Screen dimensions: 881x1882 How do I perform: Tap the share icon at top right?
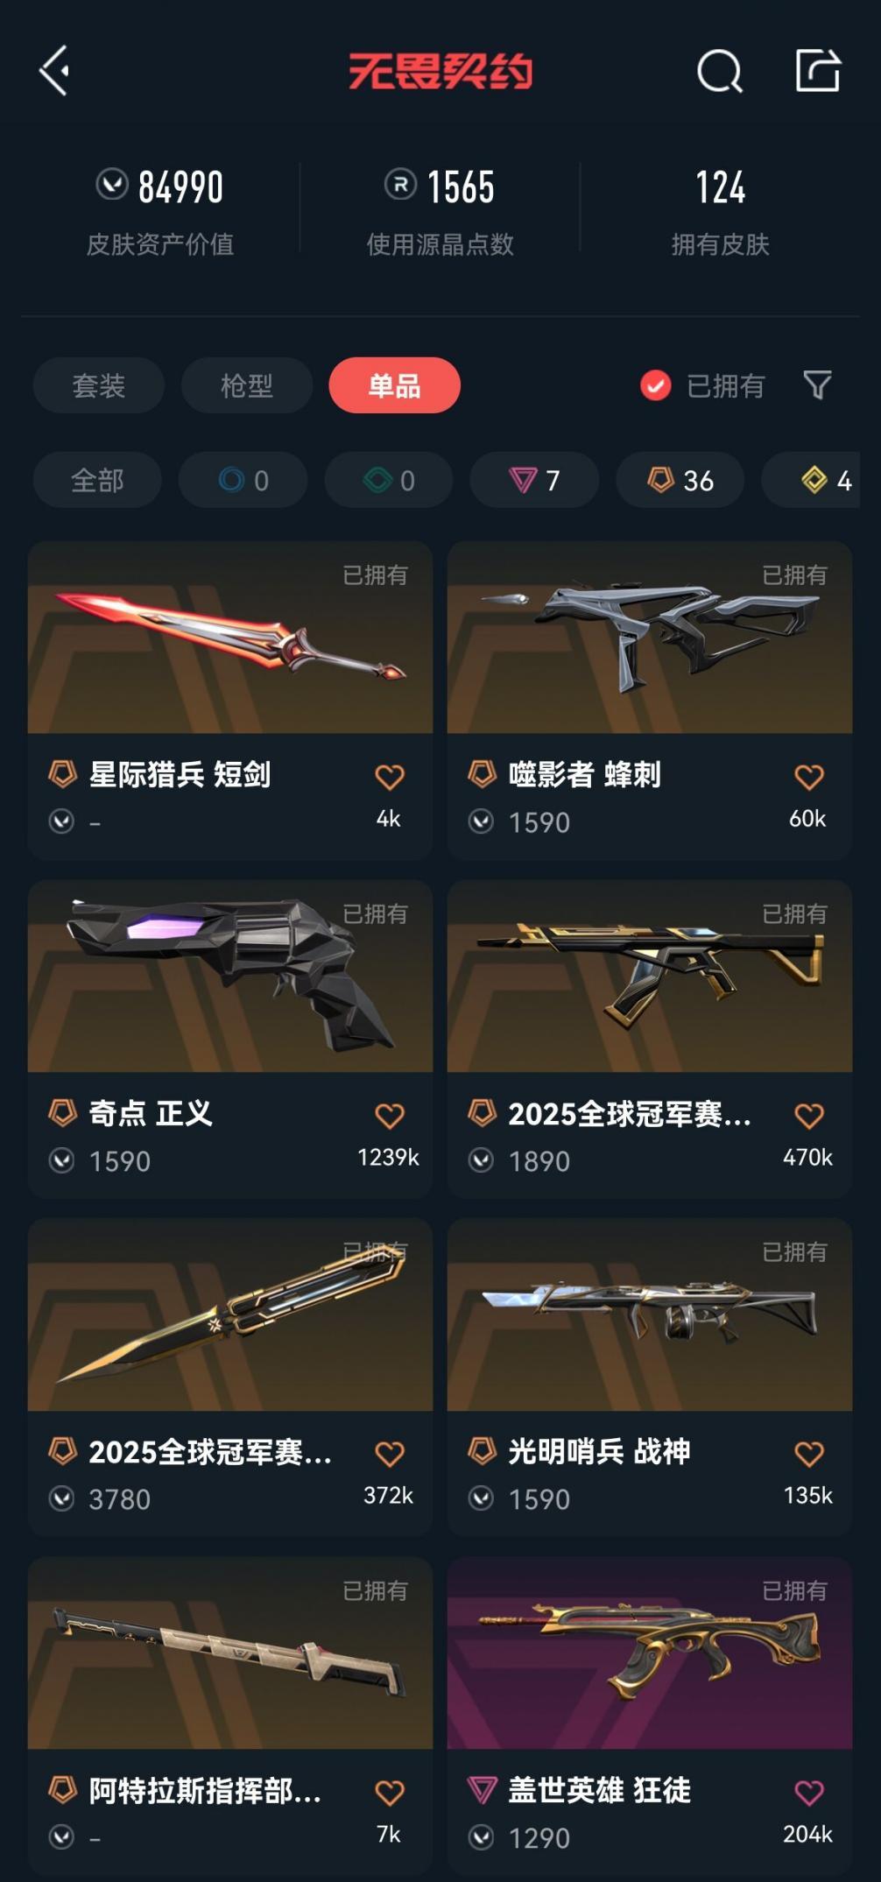coord(819,70)
